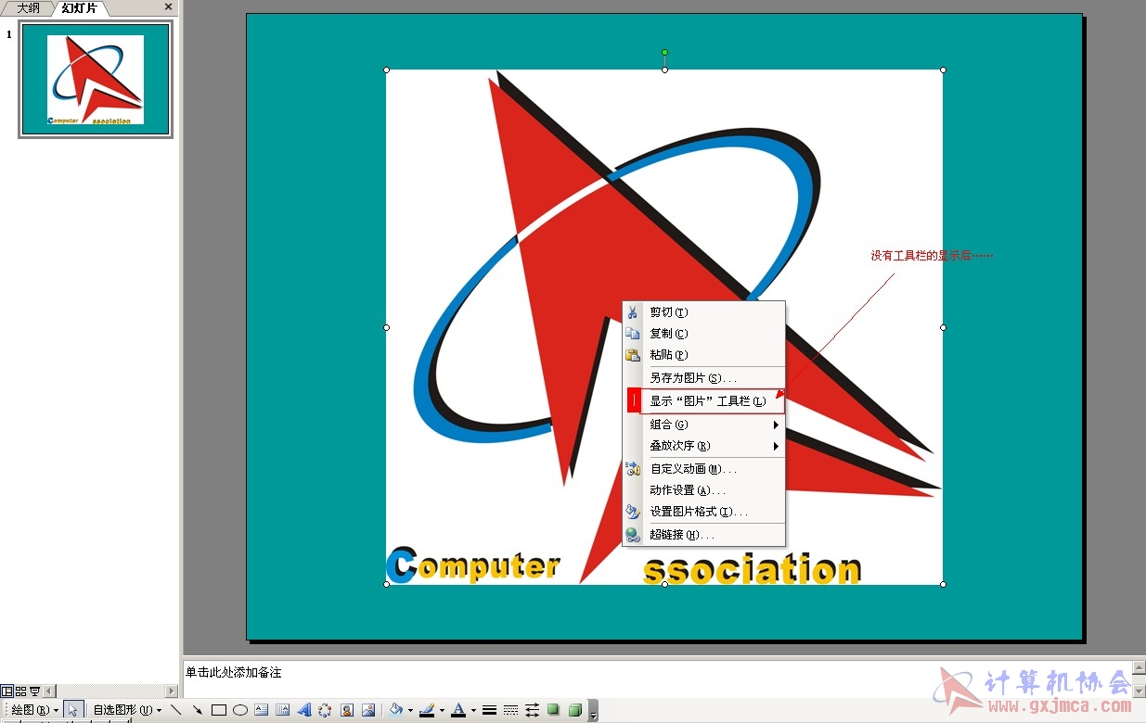1146x723 pixels.
Task: Choose 超链接 in context menu
Action: tap(703, 535)
